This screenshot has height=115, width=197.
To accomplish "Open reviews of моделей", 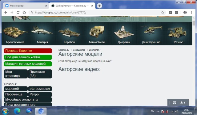I will pos(16,89).
